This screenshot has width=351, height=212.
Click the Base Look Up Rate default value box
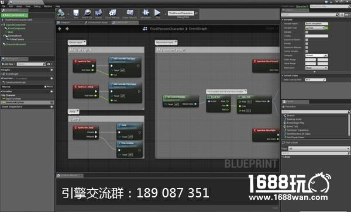(x=315, y=80)
